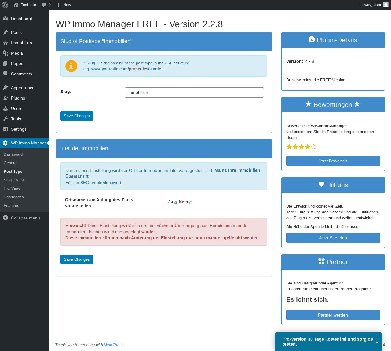Image resolution: width=391 pixels, height=351 pixels.
Task: Click the star left of Bewertungen heading
Action: click(x=308, y=104)
